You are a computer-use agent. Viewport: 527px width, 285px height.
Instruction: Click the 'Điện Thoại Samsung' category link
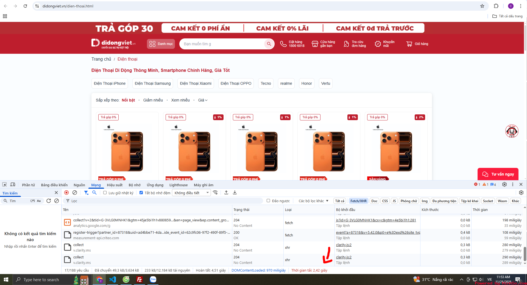pyautogui.click(x=153, y=83)
